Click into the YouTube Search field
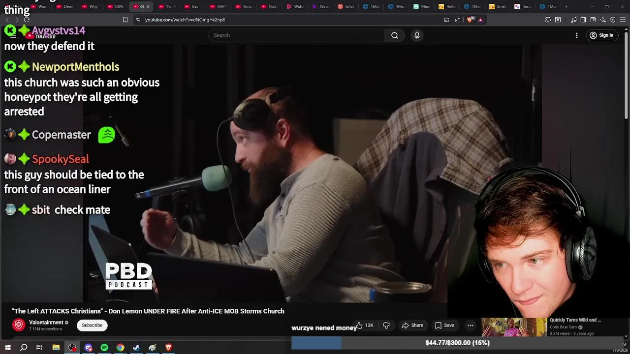 pos(296,35)
